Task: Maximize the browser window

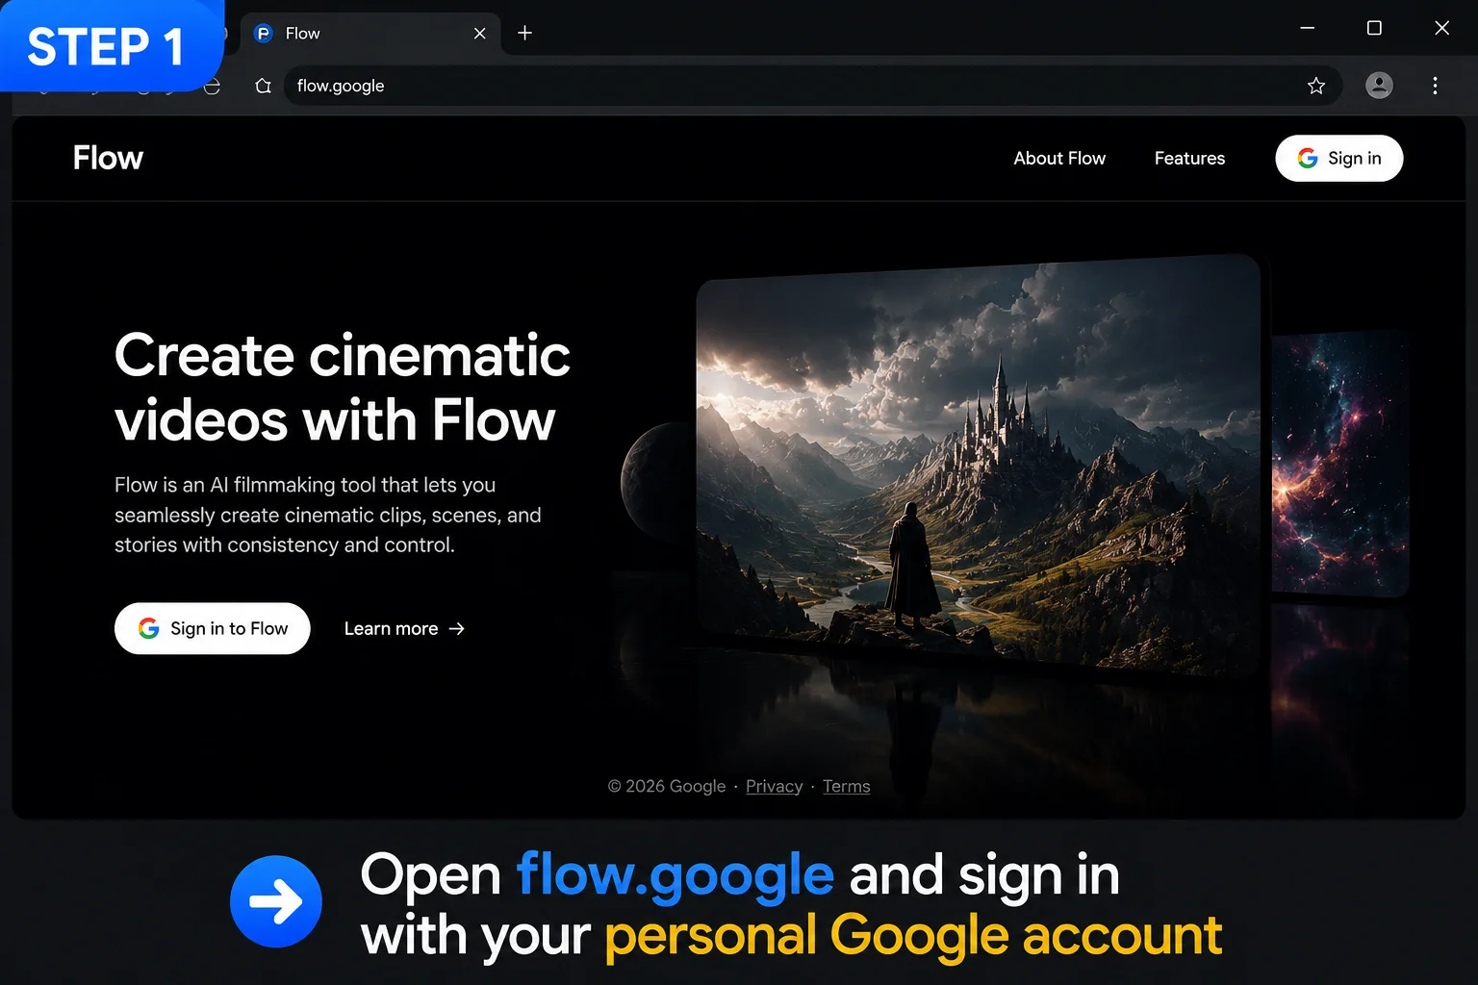Action: pos(1374,28)
